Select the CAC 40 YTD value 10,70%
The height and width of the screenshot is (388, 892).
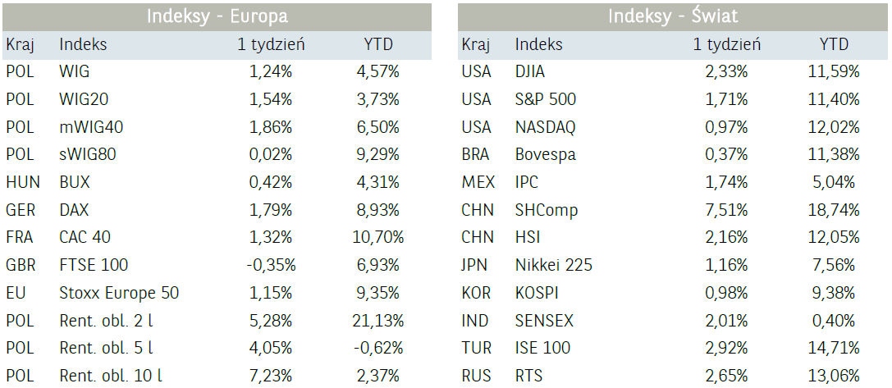[378, 237]
